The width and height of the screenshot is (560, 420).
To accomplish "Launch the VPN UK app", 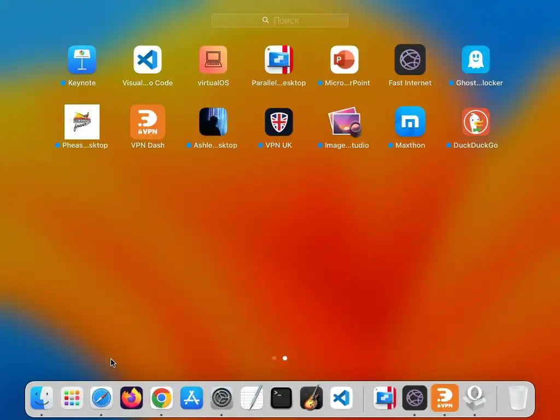I will (x=278, y=122).
